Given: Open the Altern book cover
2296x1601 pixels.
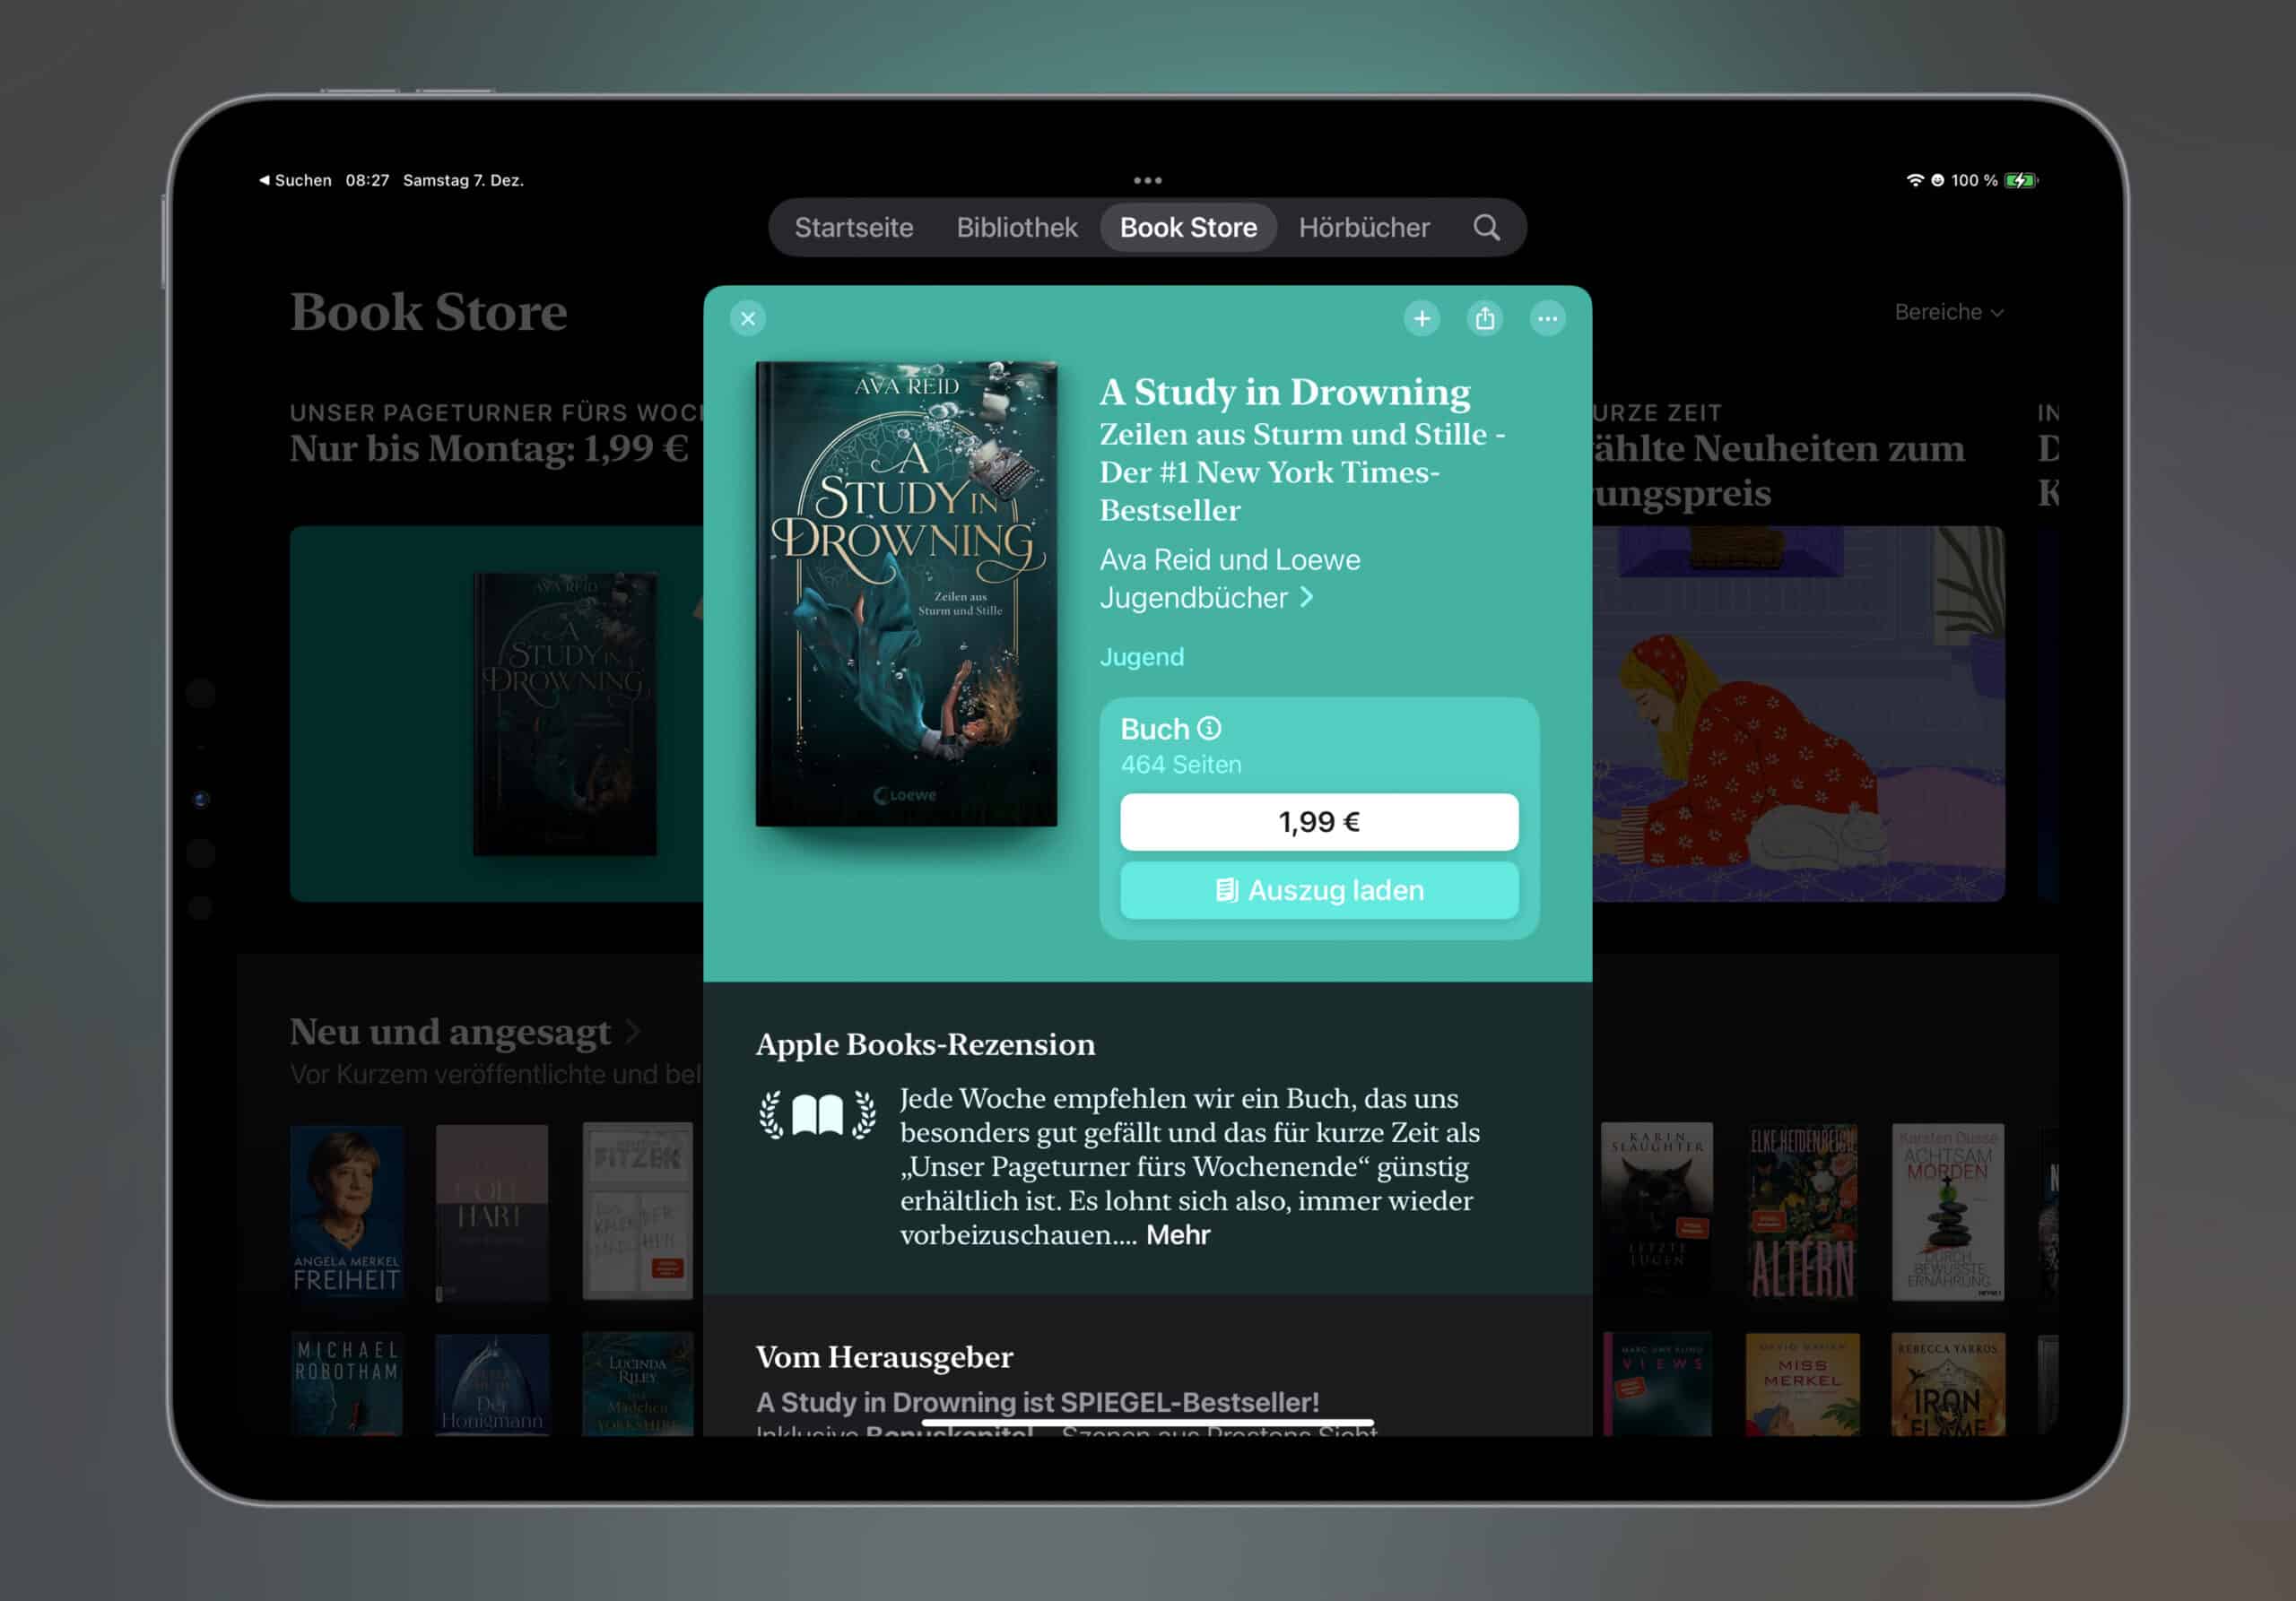Looking at the screenshot, I should [x=1803, y=1212].
